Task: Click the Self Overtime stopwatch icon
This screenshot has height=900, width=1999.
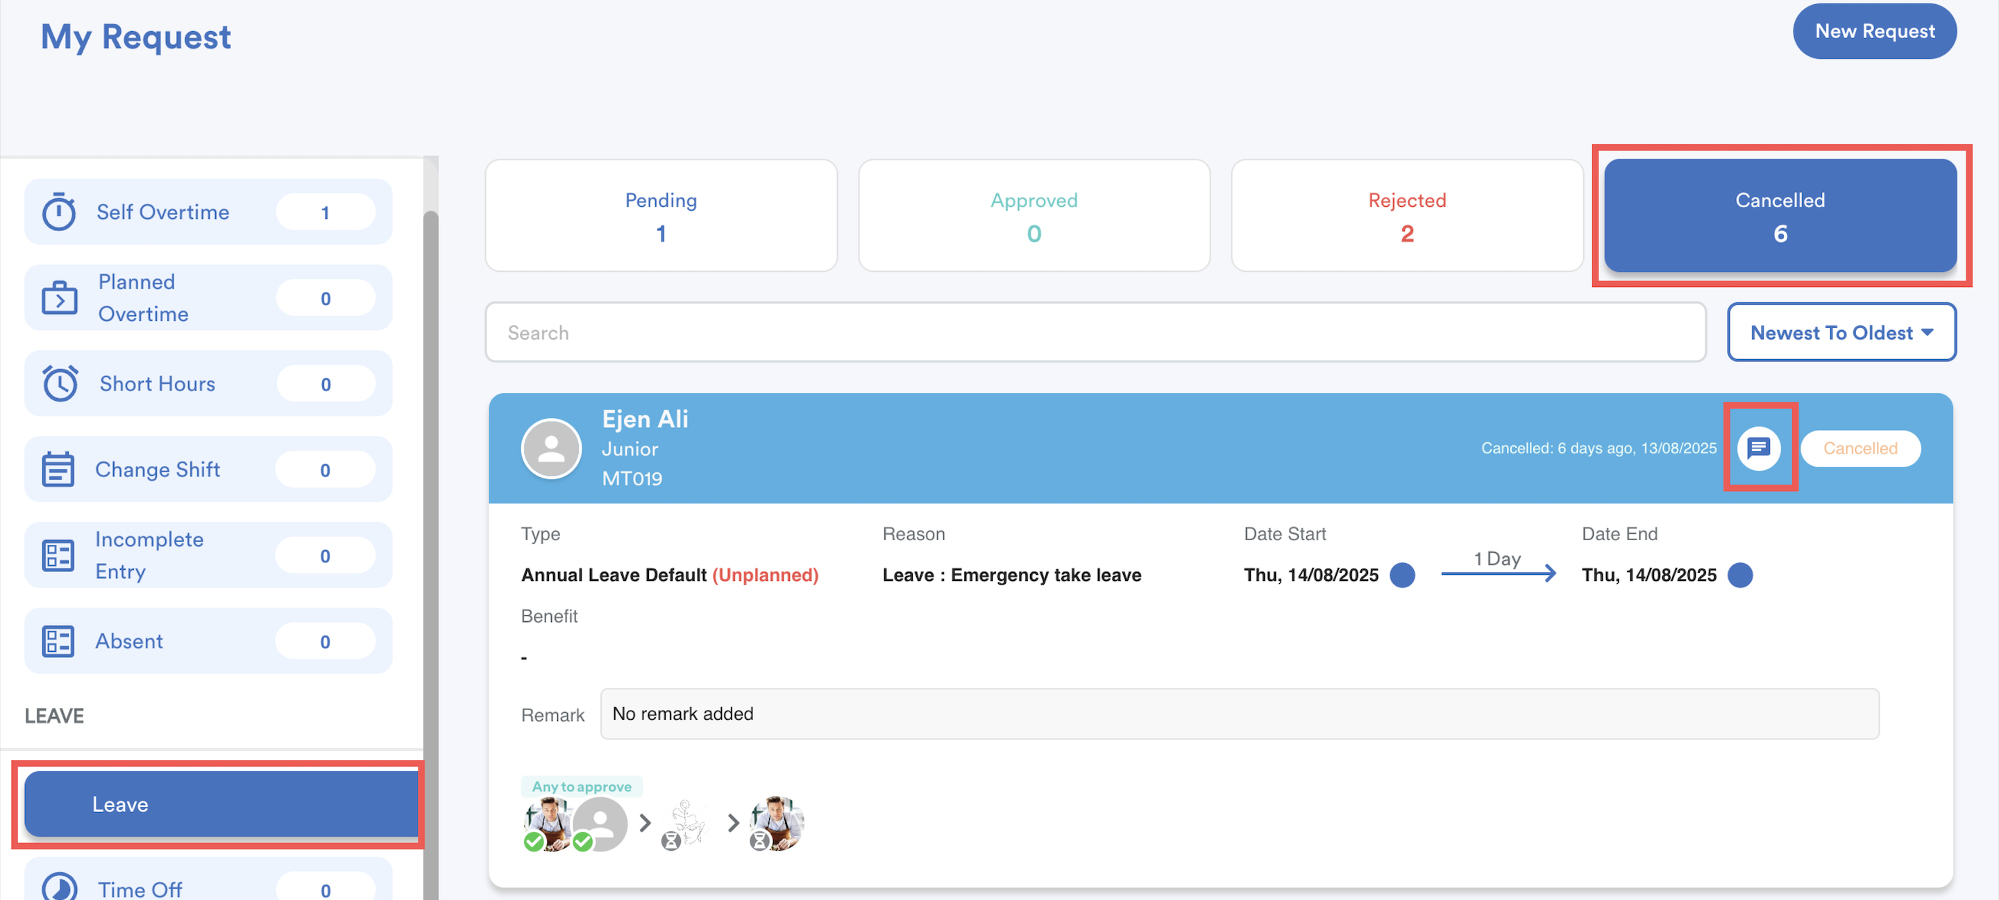Action: point(59,211)
